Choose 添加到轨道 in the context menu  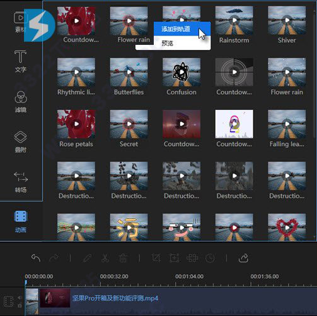(x=182, y=29)
